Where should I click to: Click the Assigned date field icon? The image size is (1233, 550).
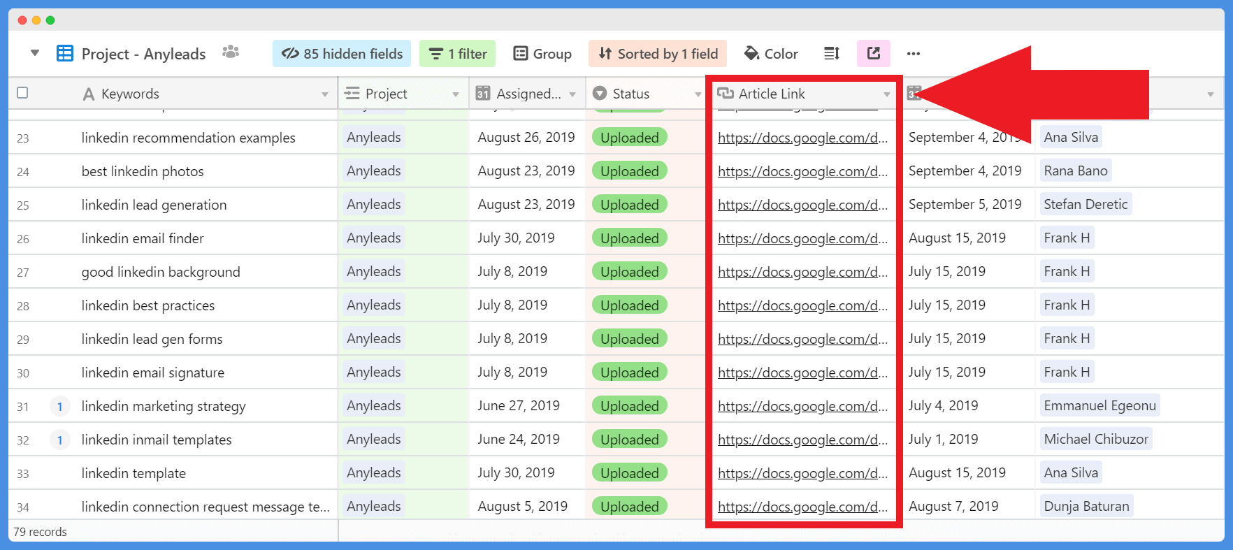coord(482,94)
